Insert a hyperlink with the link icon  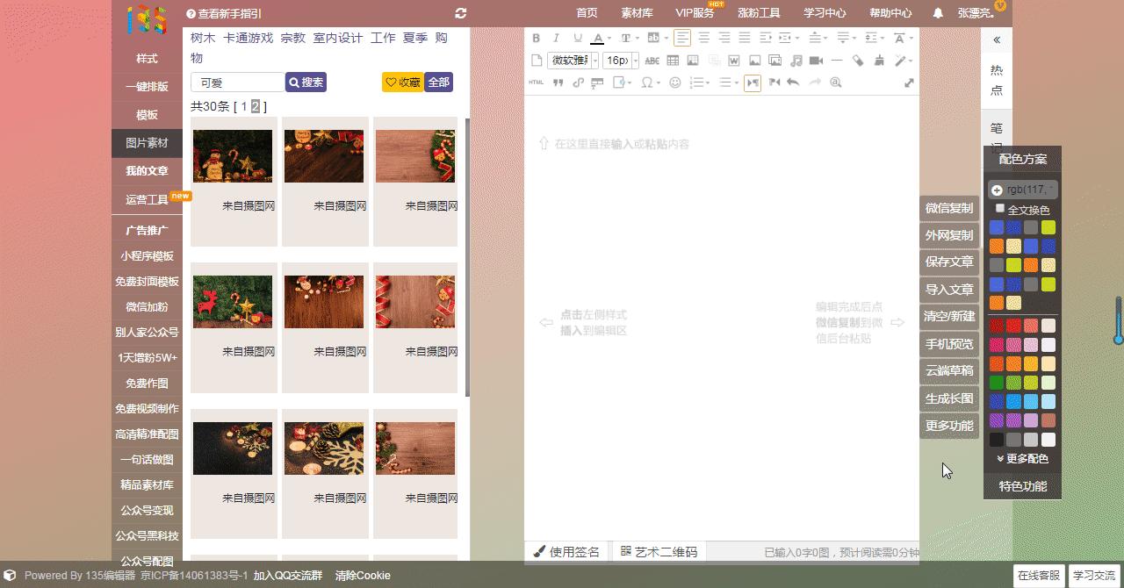[576, 82]
